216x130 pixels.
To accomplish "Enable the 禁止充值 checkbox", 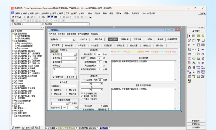I will (x=67, y=94).
